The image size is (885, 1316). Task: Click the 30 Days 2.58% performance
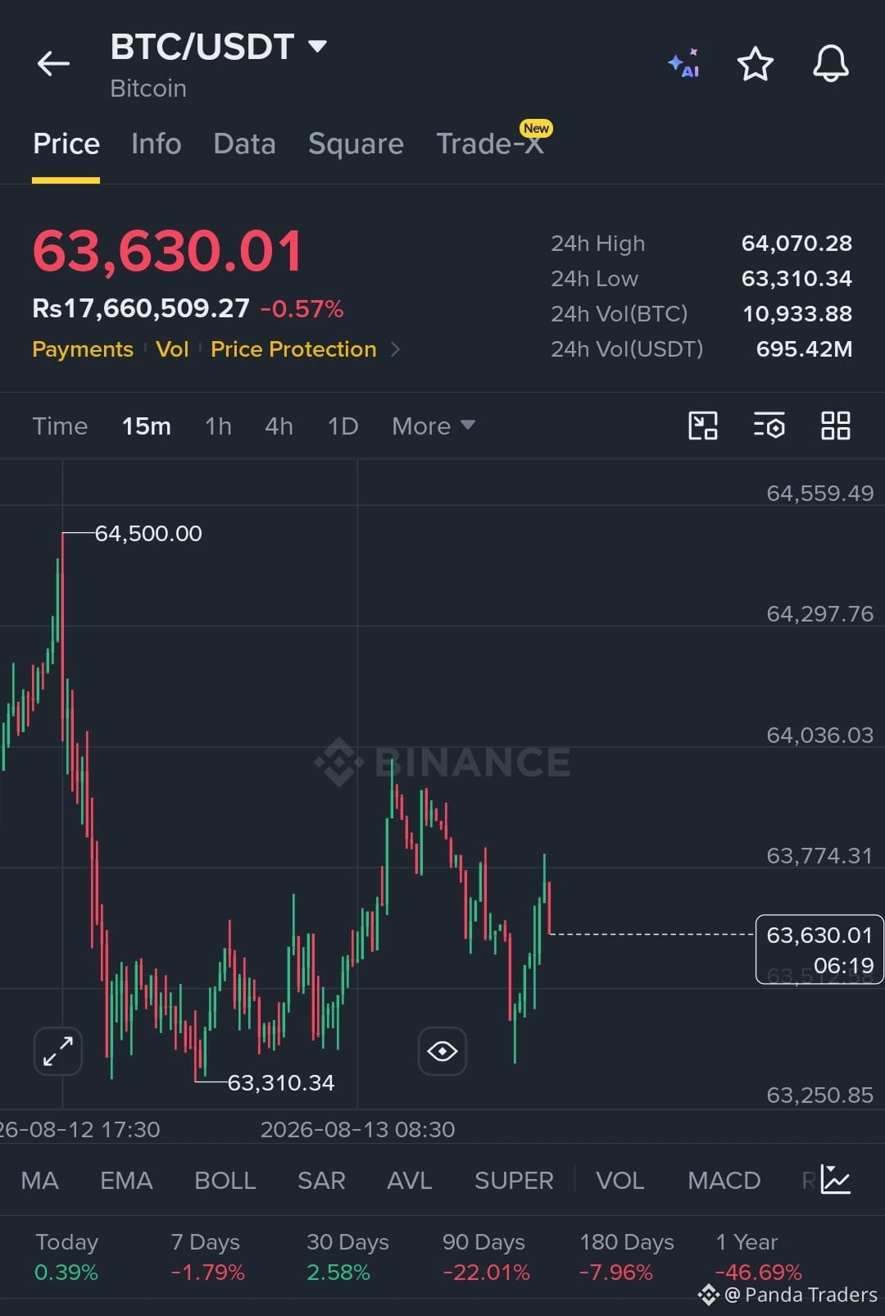pos(347,1257)
